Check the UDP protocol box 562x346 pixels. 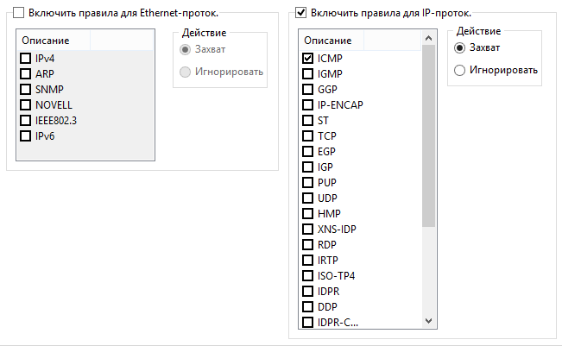tap(307, 198)
